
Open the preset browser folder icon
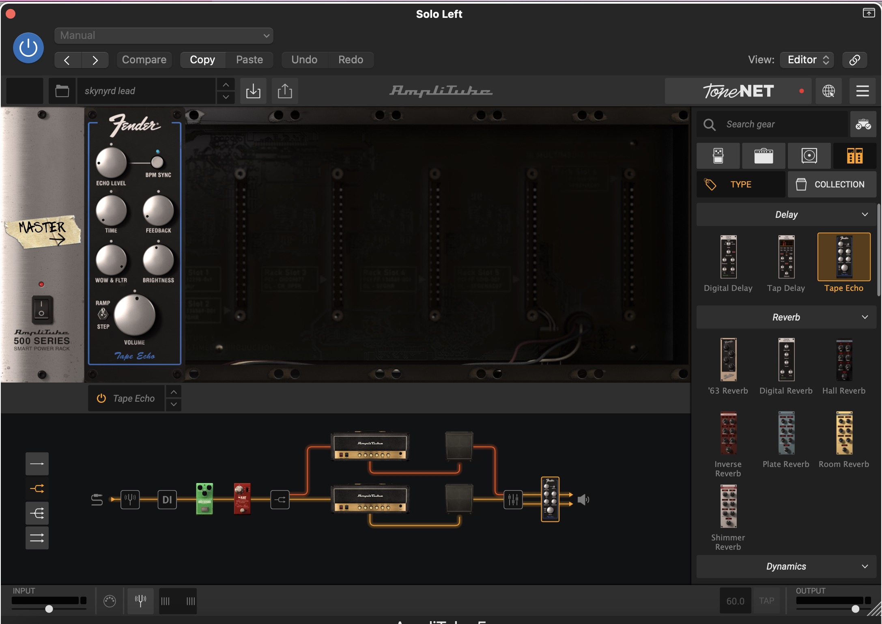[62, 91]
